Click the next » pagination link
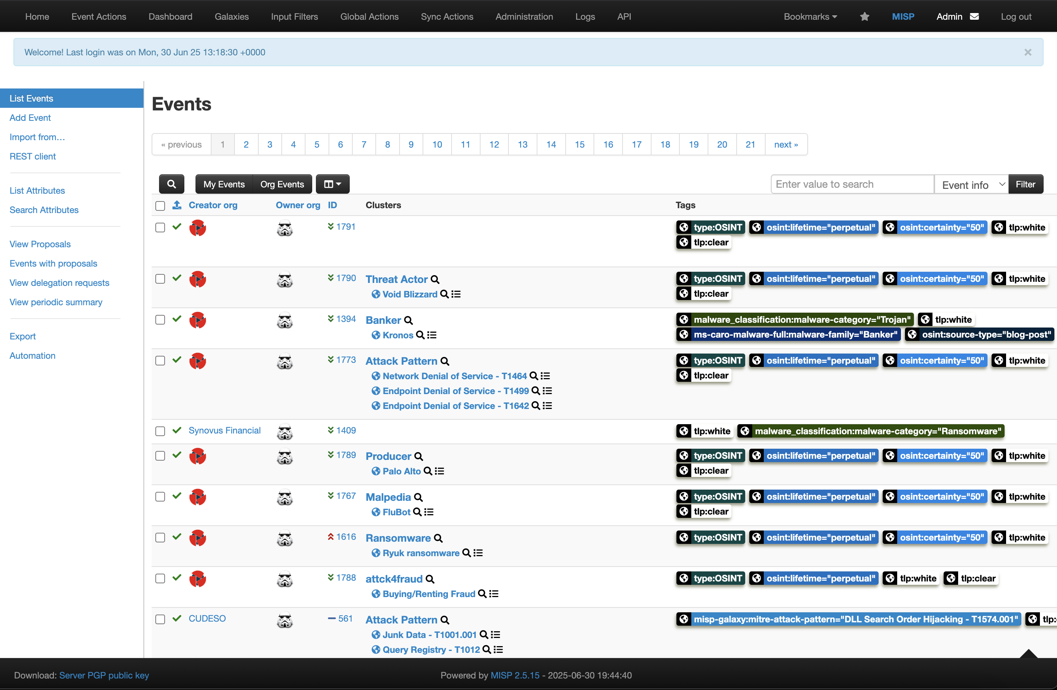 pos(786,144)
